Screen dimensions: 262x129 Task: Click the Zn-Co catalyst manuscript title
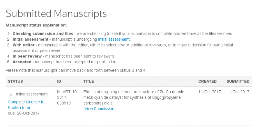[x=134, y=97]
